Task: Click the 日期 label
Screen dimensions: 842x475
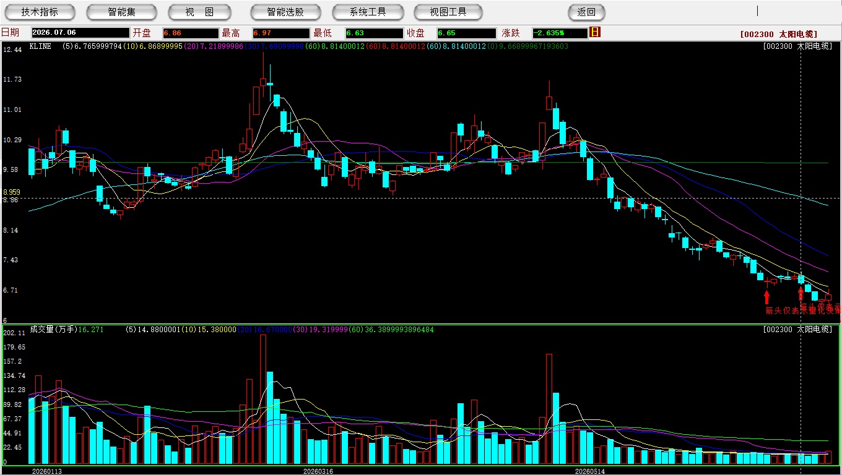Action: point(10,33)
